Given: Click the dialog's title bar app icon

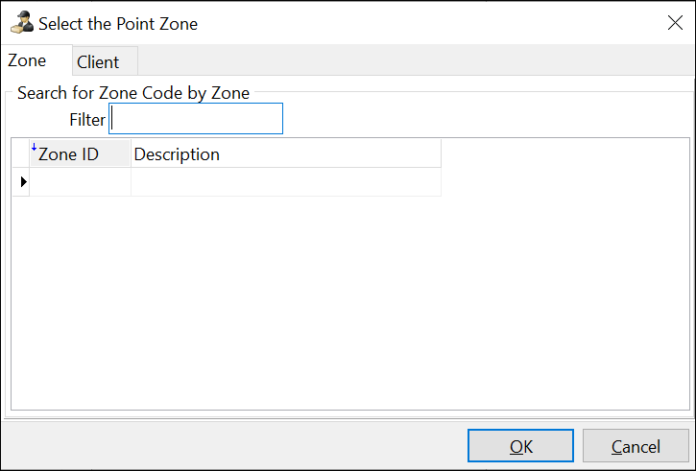Looking at the screenshot, I should point(20,23).
